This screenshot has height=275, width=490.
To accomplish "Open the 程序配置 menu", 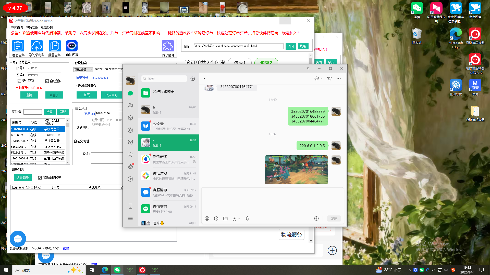I will [x=17, y=28].
